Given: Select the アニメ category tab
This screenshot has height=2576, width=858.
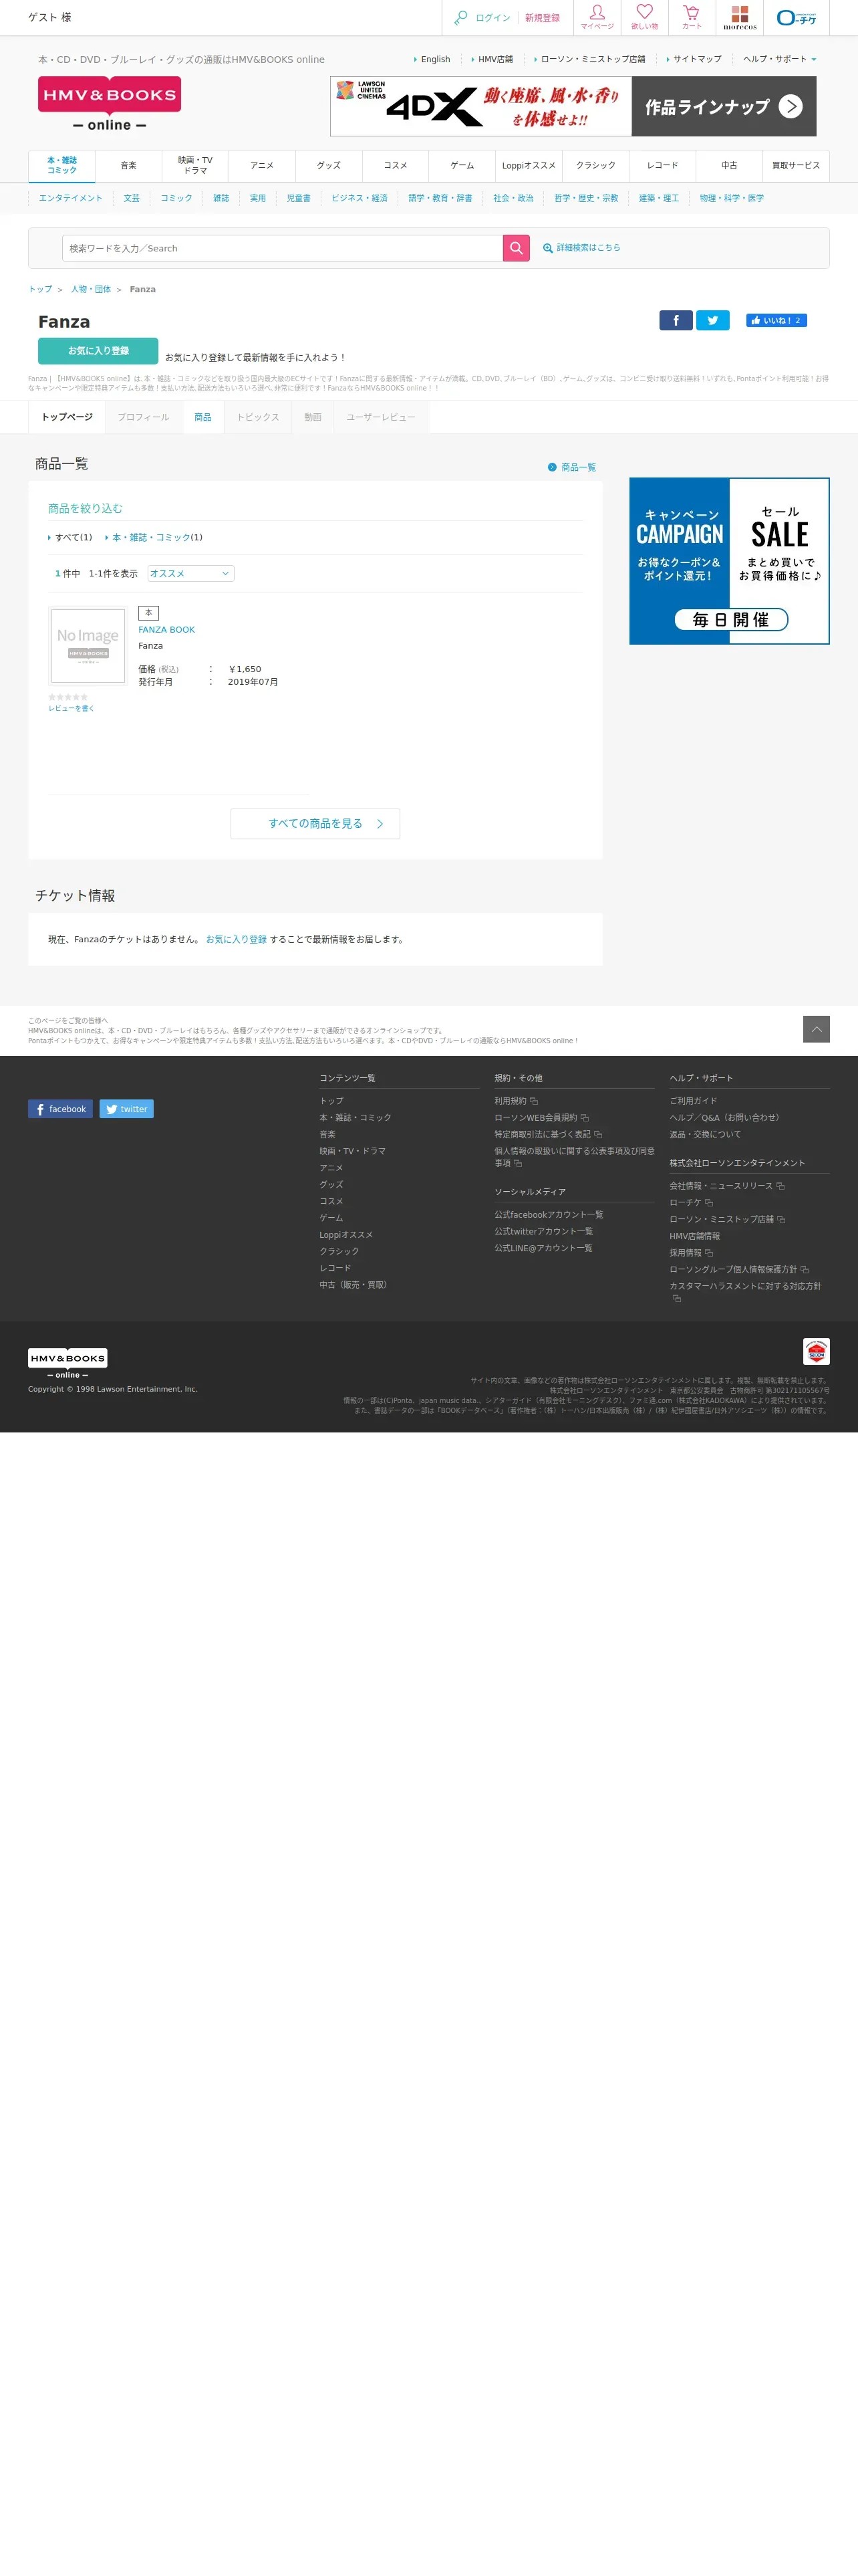Looking at the screenshot, I should click(x=263, y=166).
